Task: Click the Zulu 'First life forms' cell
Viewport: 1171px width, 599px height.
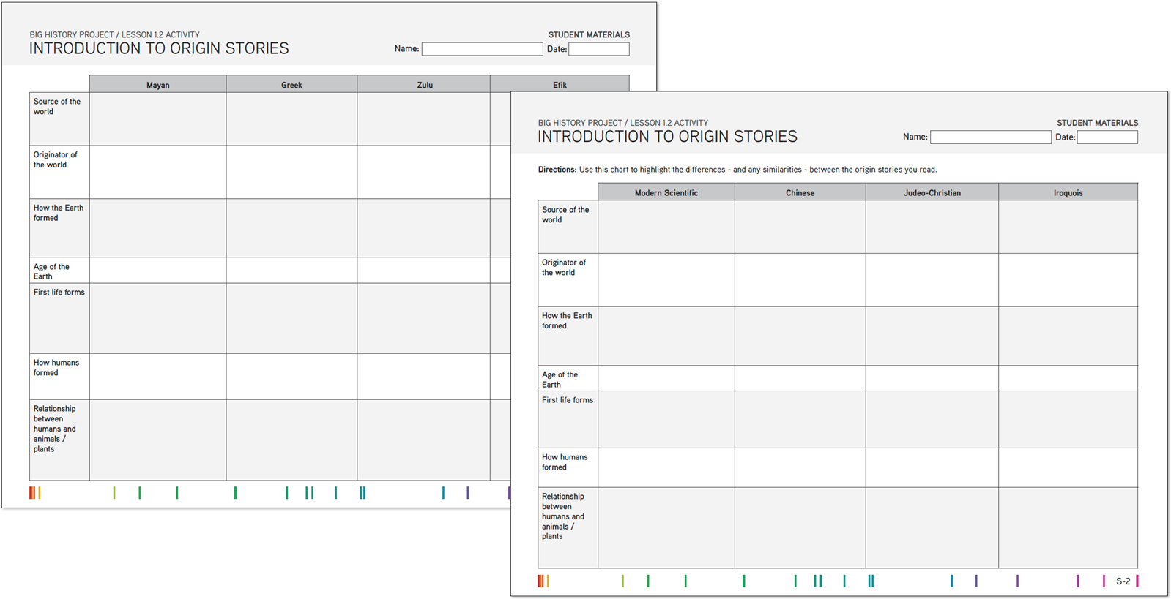Action: tap(423, 318)
